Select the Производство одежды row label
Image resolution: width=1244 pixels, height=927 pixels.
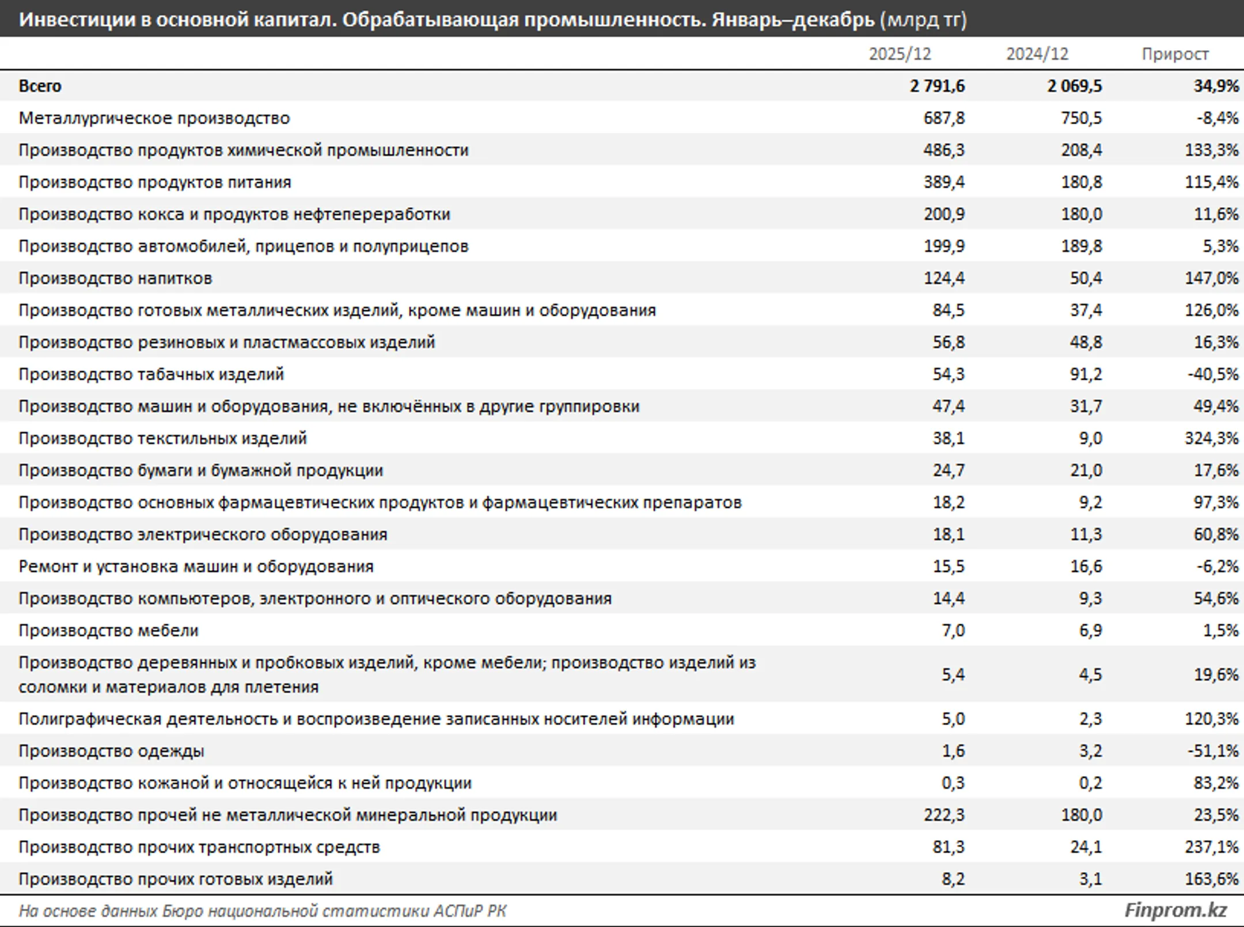click(112, 751)
